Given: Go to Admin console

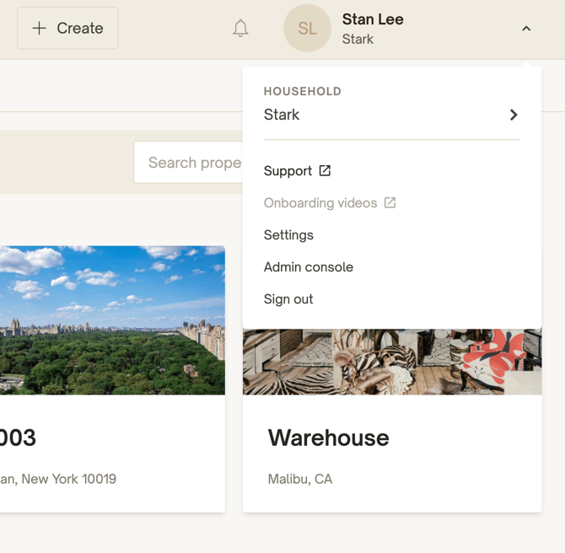Looking at the screenshot, I should 309,267.
